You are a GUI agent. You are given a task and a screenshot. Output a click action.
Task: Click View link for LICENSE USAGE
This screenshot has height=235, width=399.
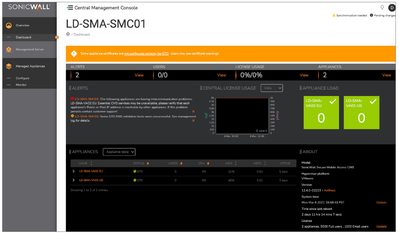[x=304, y=75]
